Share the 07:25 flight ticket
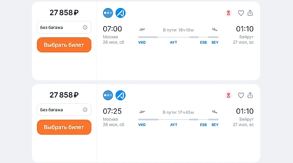293x163 pixels. tap(250, 95)
